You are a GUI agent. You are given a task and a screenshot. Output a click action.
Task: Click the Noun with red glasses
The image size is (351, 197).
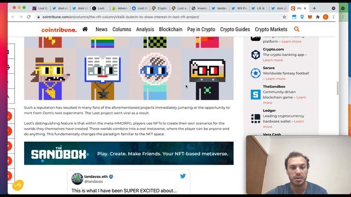(207, 79)
